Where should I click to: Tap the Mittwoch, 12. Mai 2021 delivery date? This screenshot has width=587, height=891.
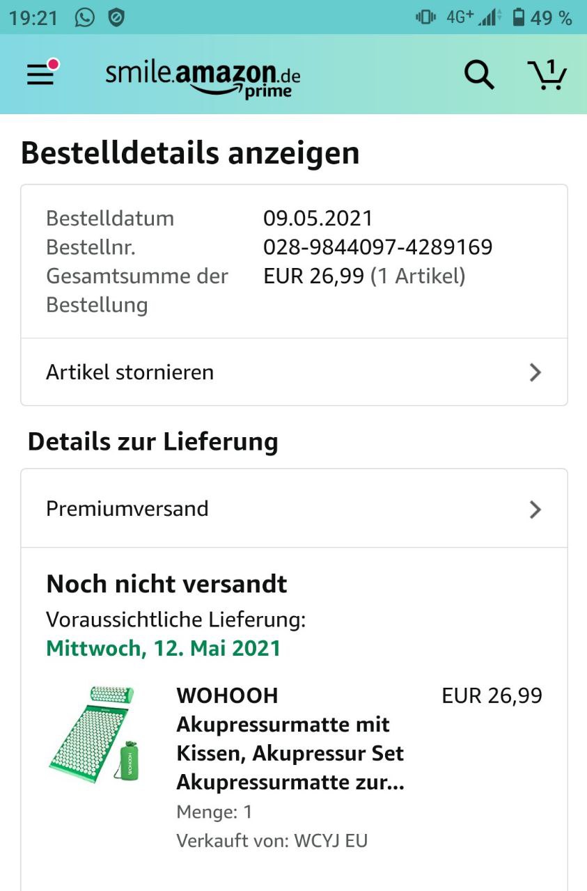coord(163,649)
